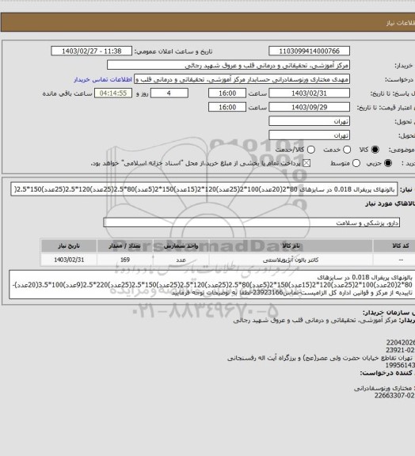Click the detailed description box with balloon sizes
415x456 pixels.
coord(212,285)
